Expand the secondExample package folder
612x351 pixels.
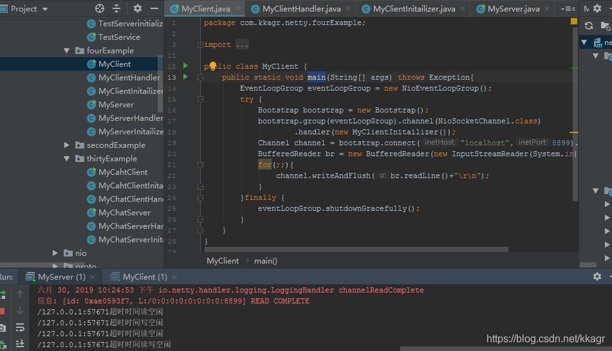coord(66,145)
